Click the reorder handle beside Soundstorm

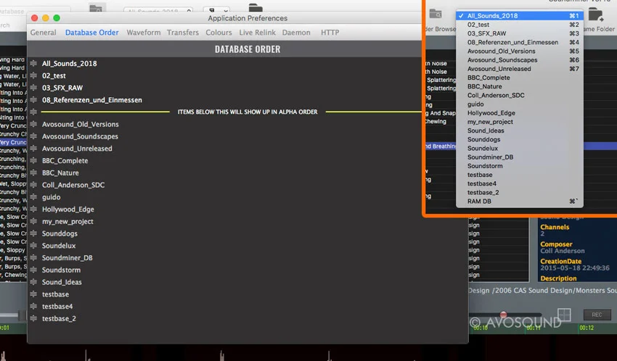point(33,270)
